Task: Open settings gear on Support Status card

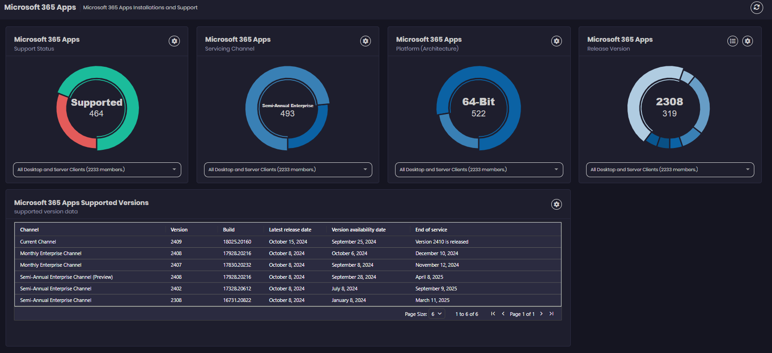Action: click(174, 41)
